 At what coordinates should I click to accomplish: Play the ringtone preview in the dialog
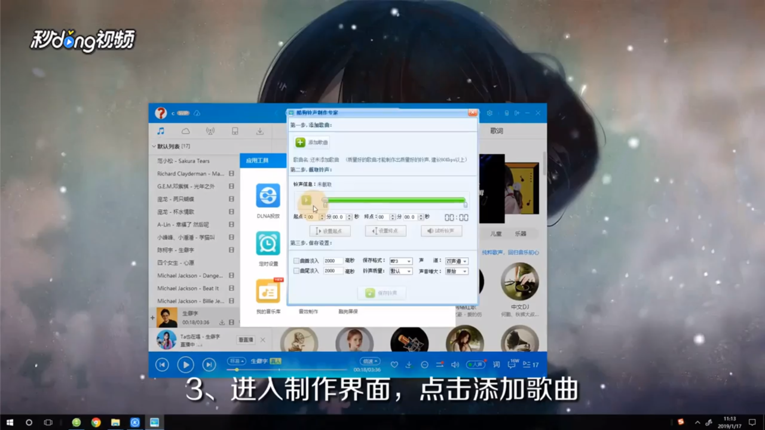point(306,201)
